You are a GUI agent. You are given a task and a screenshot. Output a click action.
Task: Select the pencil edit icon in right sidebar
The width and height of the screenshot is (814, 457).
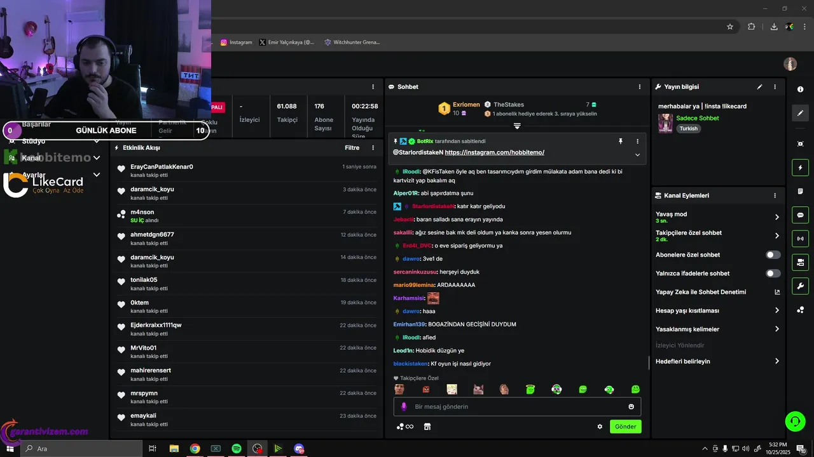point(800,113)
